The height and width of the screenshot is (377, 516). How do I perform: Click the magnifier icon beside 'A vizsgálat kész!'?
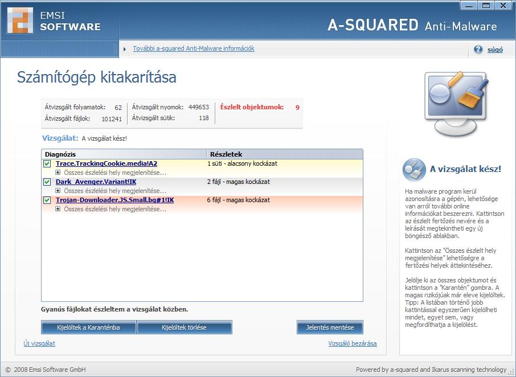pos(413,170)
